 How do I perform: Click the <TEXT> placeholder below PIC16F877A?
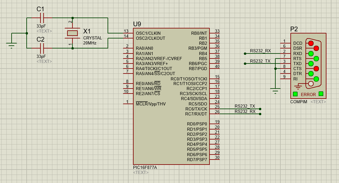pyautogui.click(x=141, y=172)
